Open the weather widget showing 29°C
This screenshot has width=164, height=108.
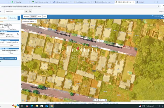tap(147, 106)
